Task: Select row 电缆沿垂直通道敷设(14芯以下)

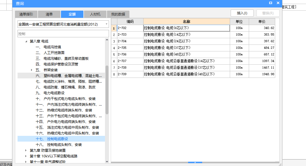Action: 187,61
